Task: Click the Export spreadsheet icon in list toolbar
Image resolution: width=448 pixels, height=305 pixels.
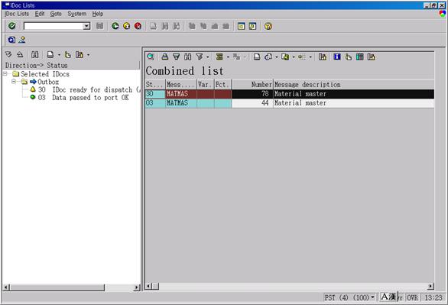Action: pos(285,57)
